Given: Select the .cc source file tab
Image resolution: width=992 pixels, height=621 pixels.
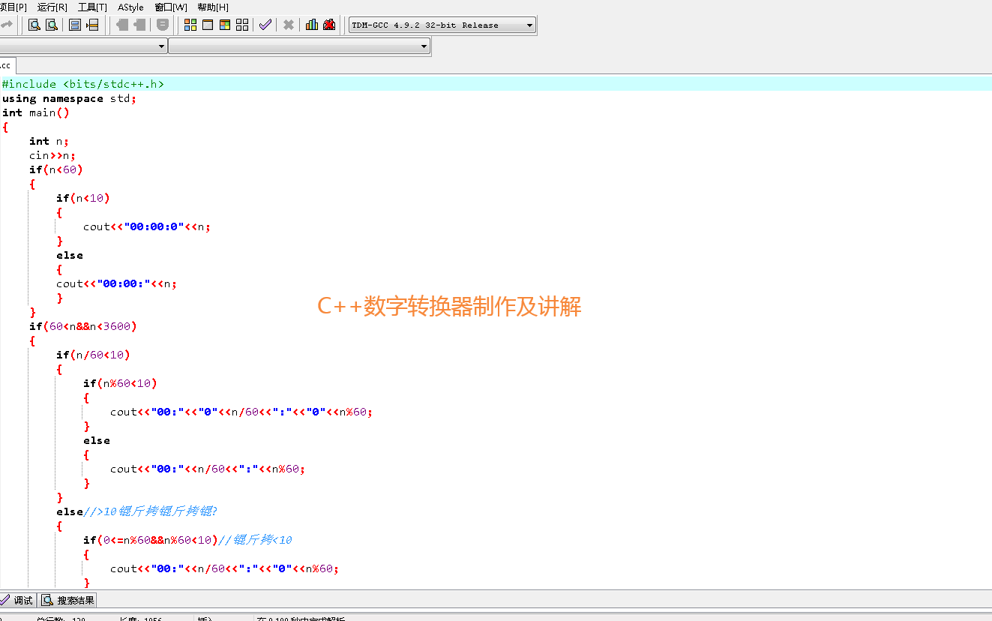Looking at the screenshot, I should [x=6, y=65].
